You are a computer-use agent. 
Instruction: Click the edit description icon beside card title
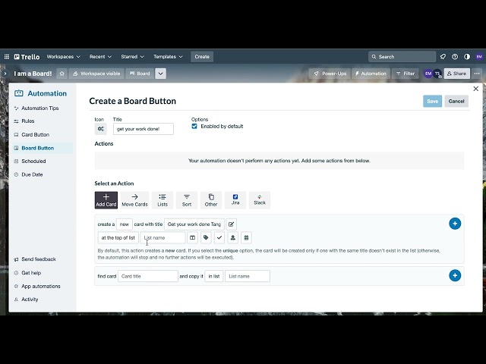point(231,224)
